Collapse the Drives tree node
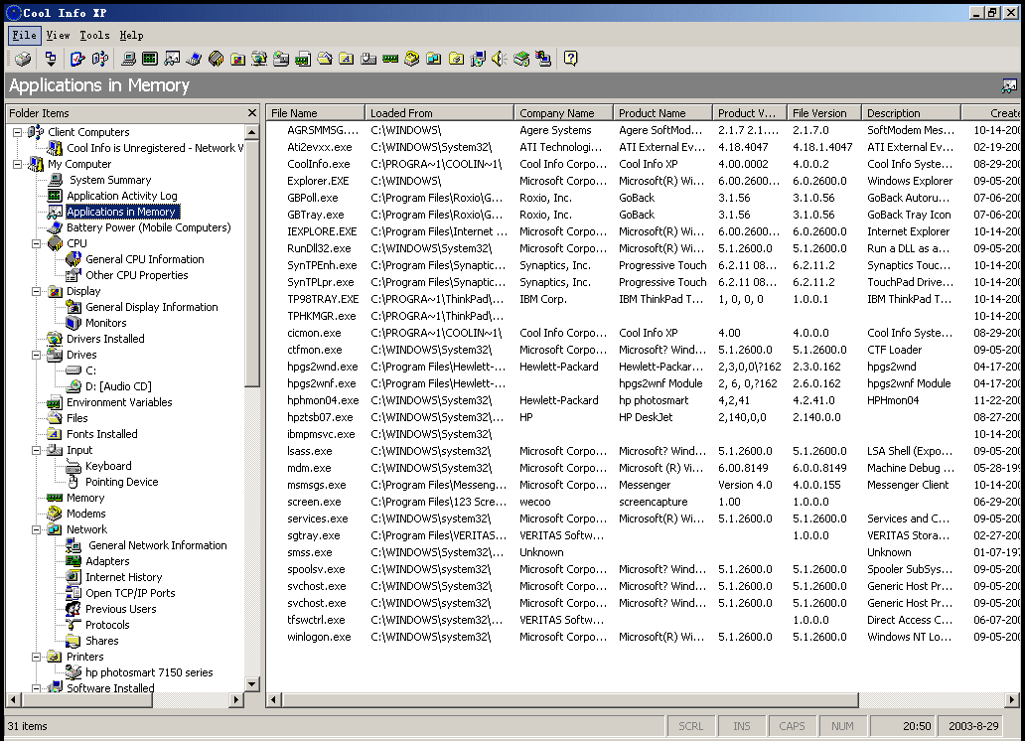 37,355
